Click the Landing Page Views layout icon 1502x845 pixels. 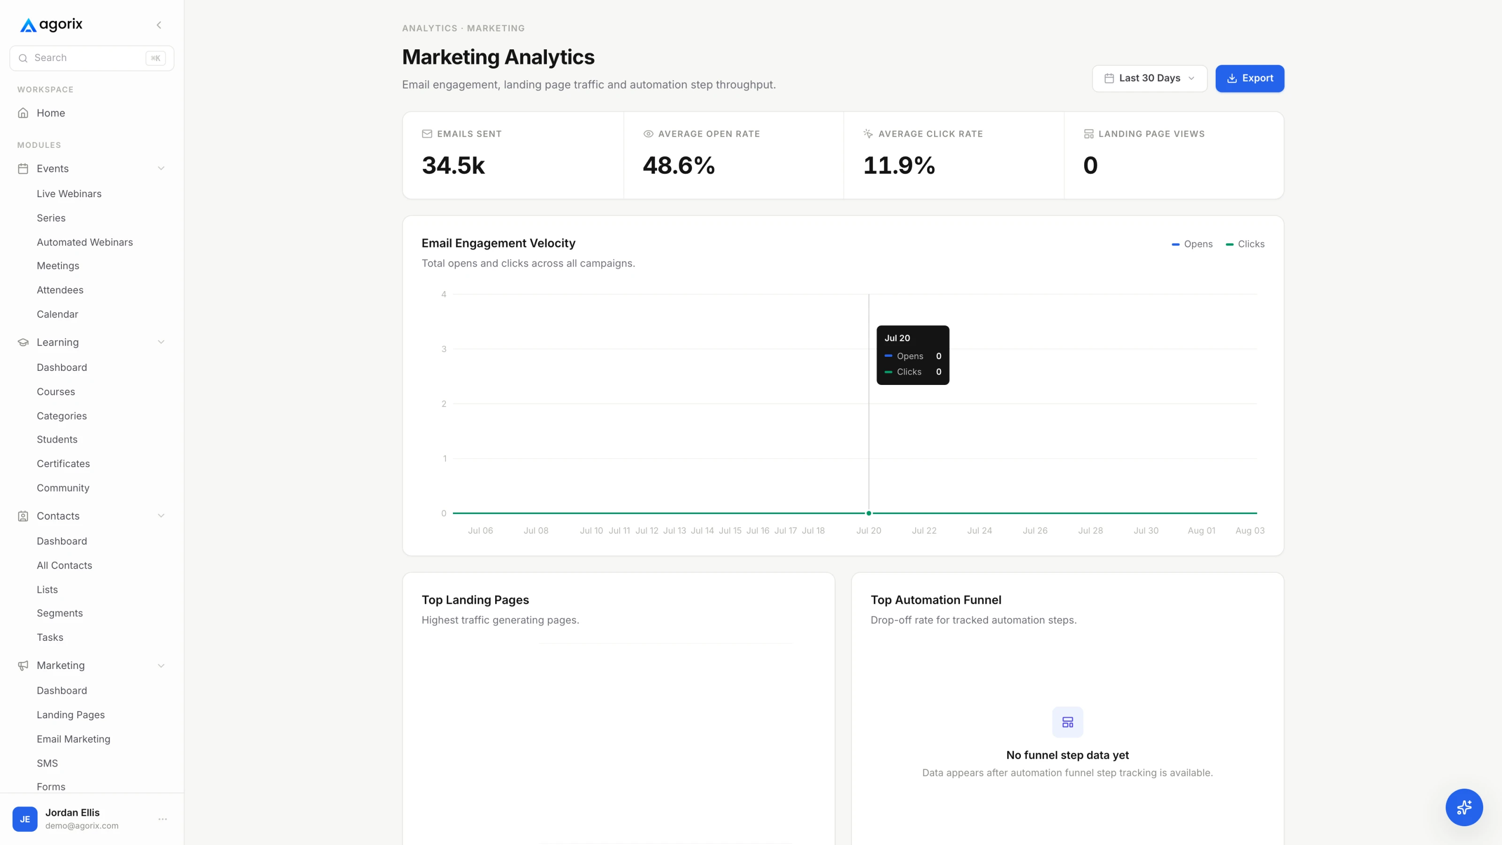pyautogui.click(x=1088, y=134)
